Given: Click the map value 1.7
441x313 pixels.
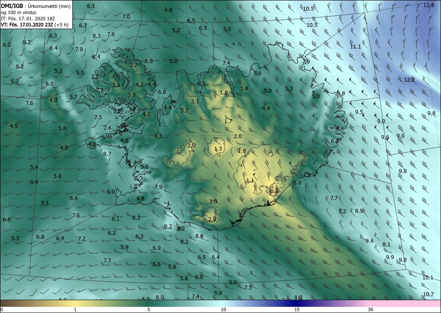Looking at the screenshot, I should [x=228, y=121].
